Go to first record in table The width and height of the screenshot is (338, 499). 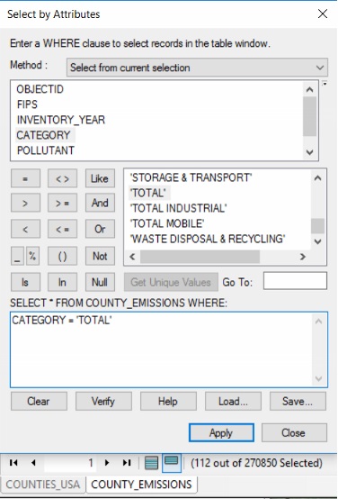[13, 463]
